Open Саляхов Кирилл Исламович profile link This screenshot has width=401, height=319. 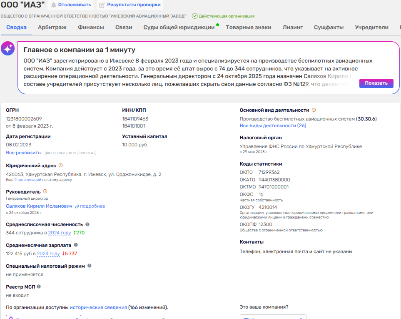[39, 206]
